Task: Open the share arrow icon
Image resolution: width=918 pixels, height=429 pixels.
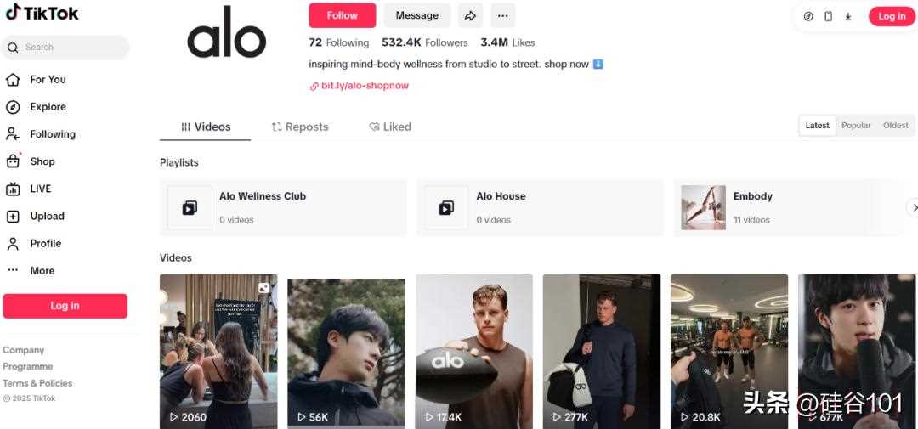Action: click(x=470, y=16)
